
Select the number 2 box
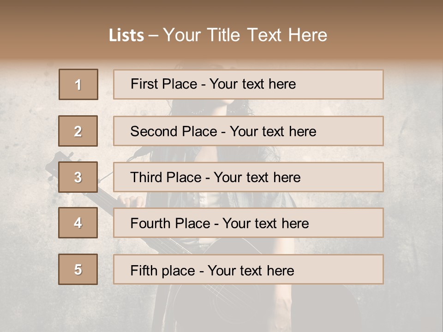pos(78,131)
